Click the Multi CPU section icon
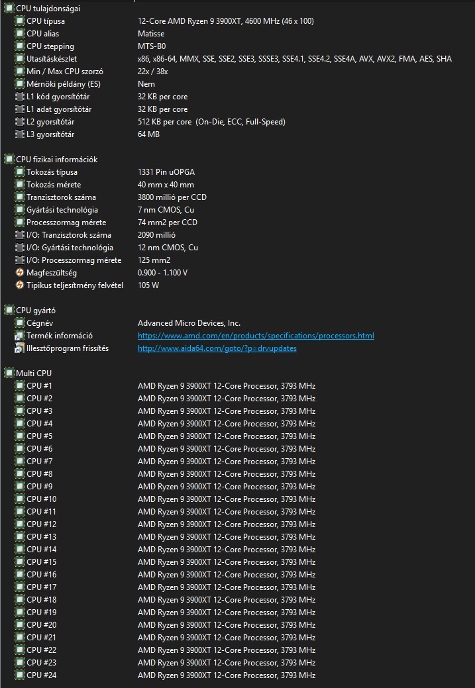This screenshot has height=688, width=475. click(9, 373)
